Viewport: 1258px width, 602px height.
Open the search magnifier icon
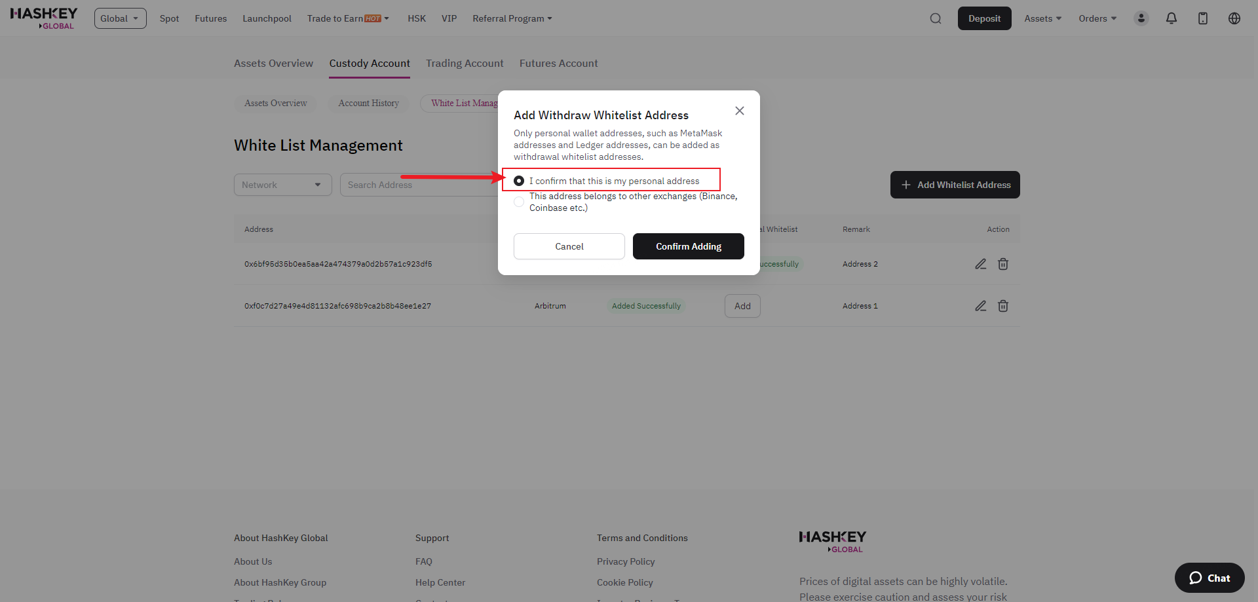[936, 18]
